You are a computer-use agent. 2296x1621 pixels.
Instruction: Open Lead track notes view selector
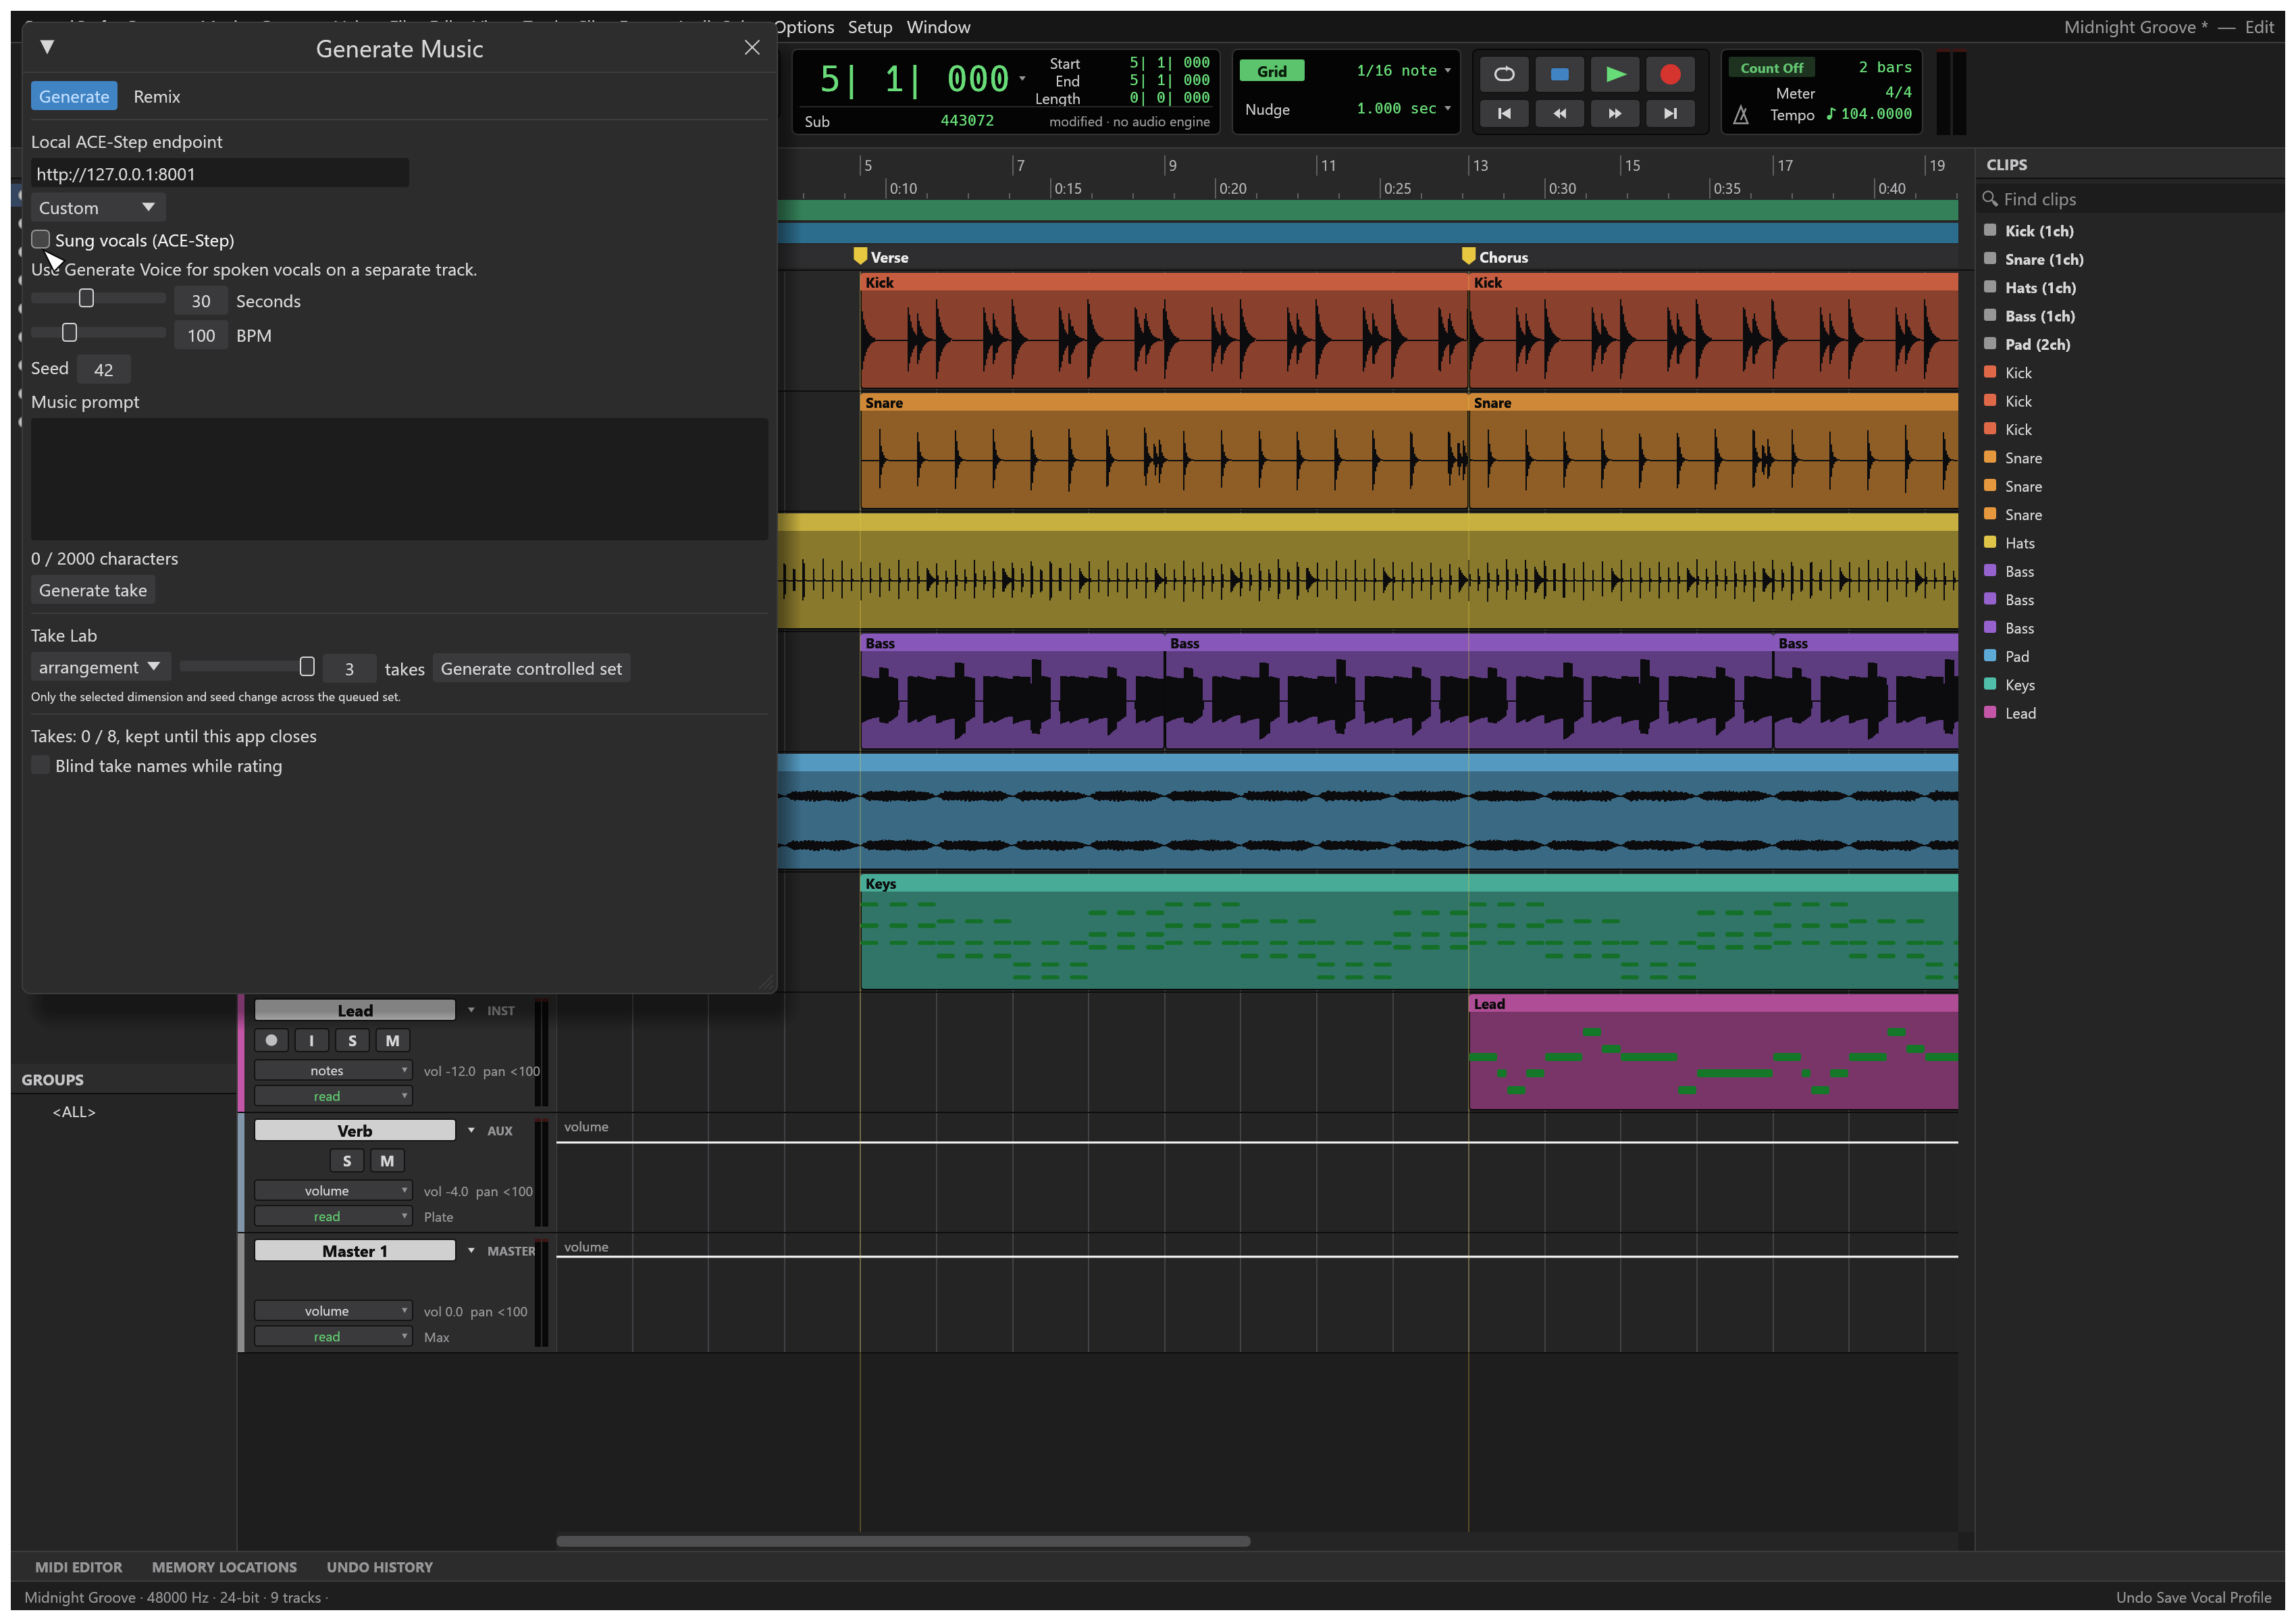tap(332, 1070)
